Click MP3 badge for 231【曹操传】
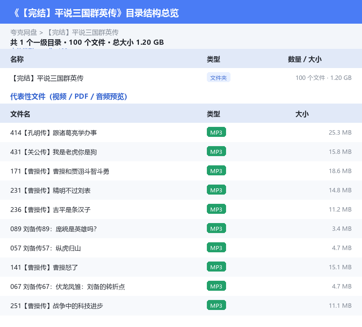Viewport: 362px width, 327px height. coord(216,190)
